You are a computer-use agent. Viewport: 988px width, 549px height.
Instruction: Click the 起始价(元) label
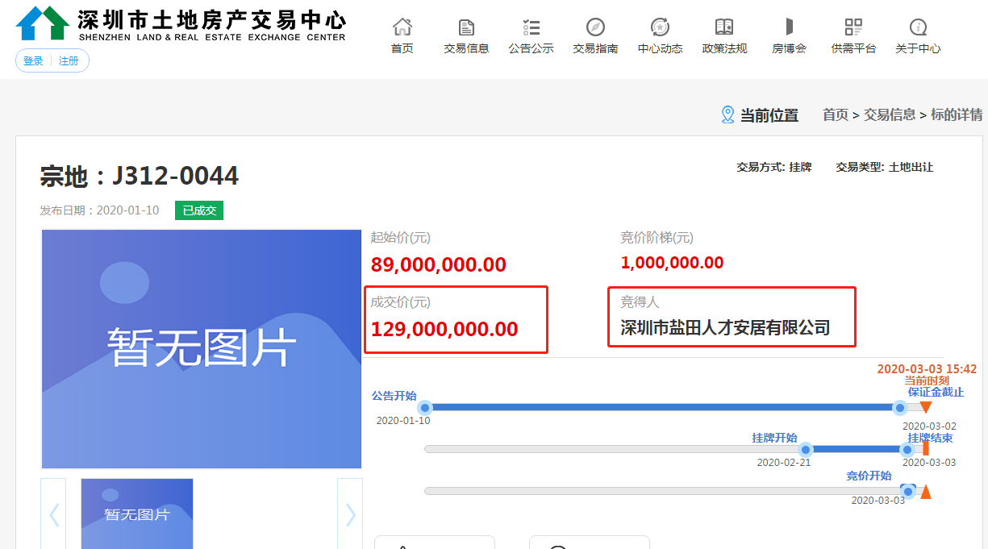(x=401, y=238)
